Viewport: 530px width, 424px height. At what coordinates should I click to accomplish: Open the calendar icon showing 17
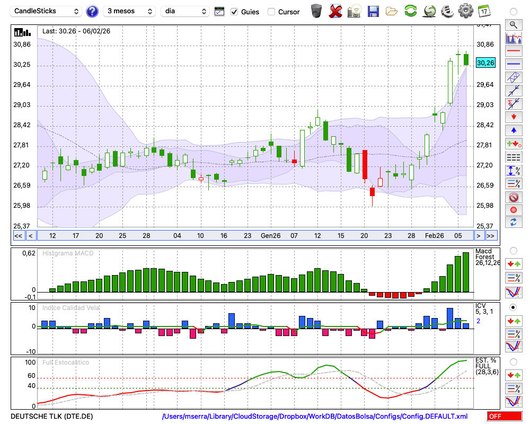tap(484, 11)
